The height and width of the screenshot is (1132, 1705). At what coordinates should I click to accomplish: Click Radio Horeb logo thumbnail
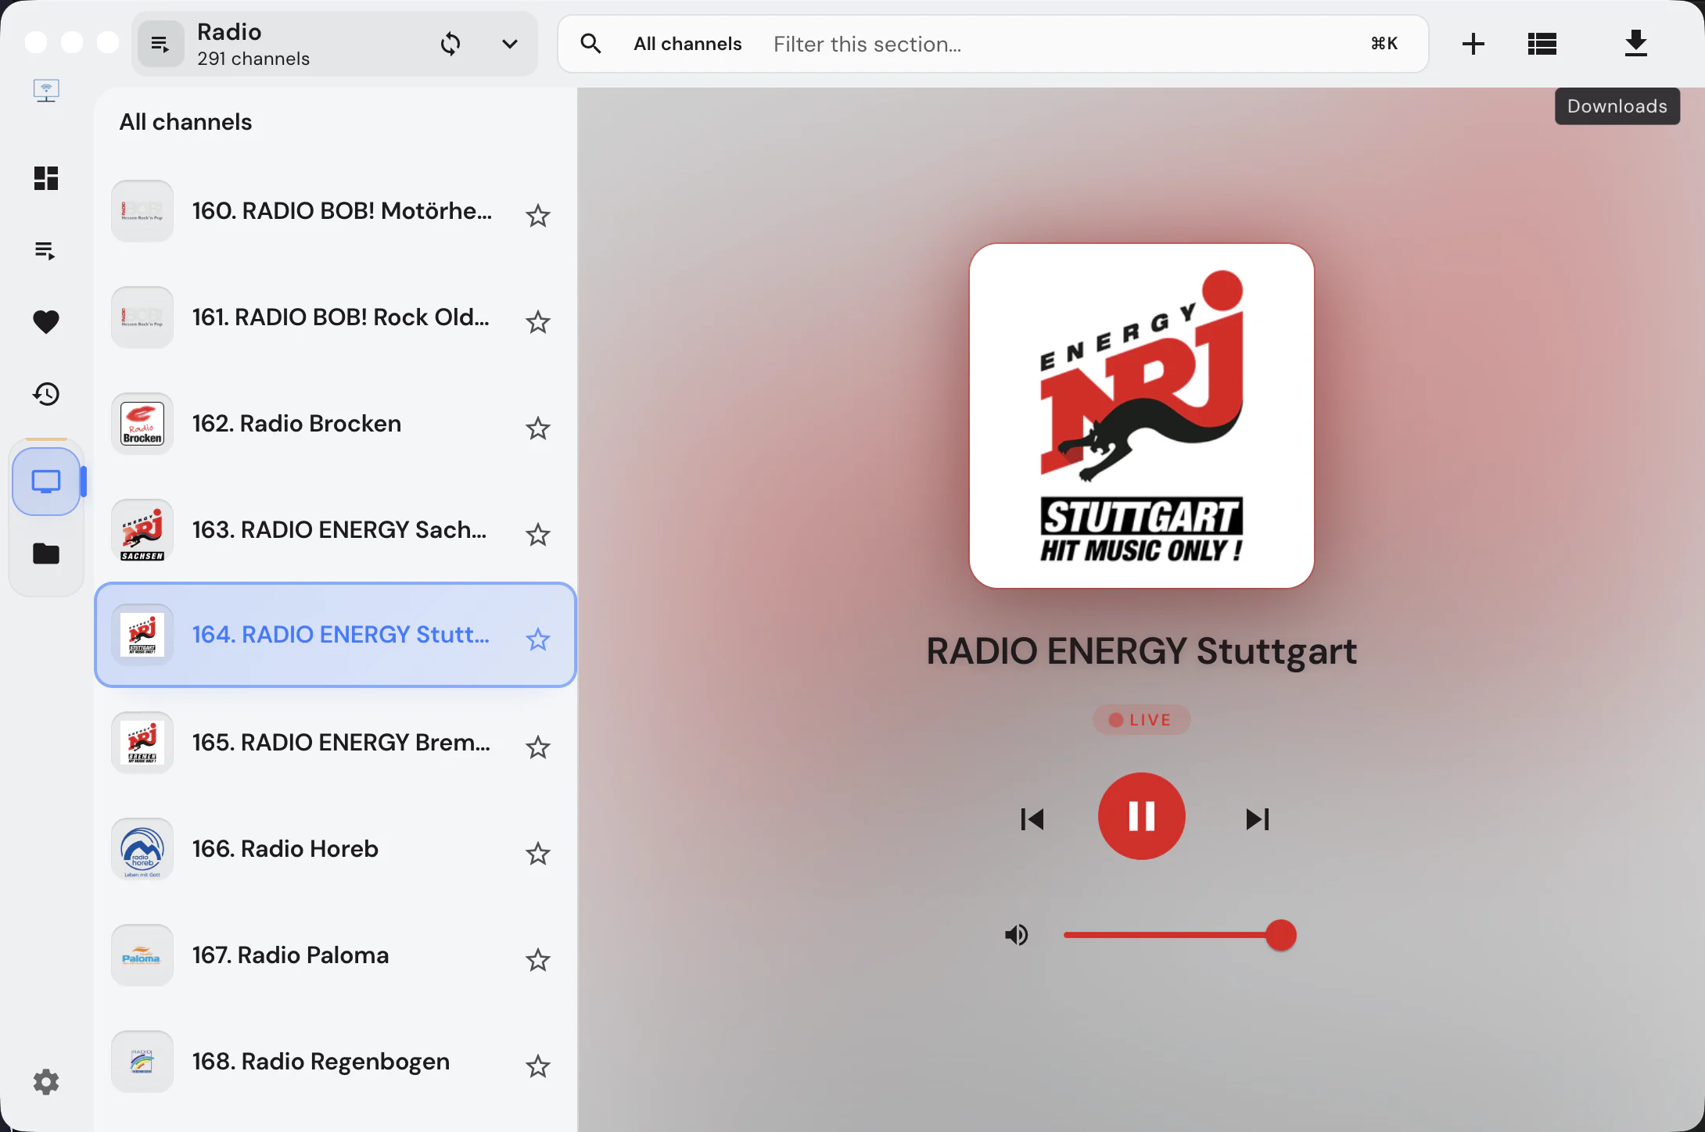pyautogui.click(x=142, y=849)
